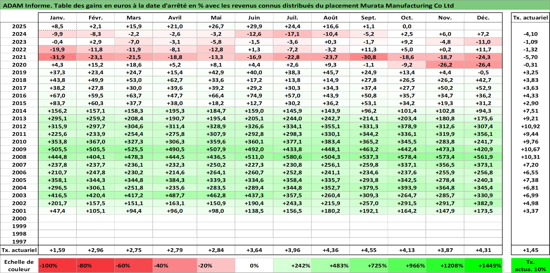The width and height of the screenshot is (550, 273).
Task: Select the Sept. column header
Action: 369,18
